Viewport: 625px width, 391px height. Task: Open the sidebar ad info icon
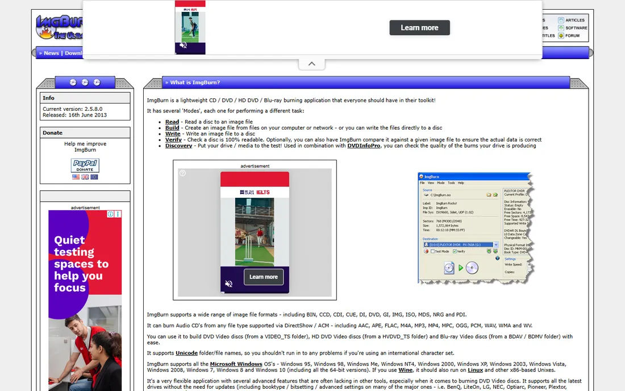[x=110, y=214]
